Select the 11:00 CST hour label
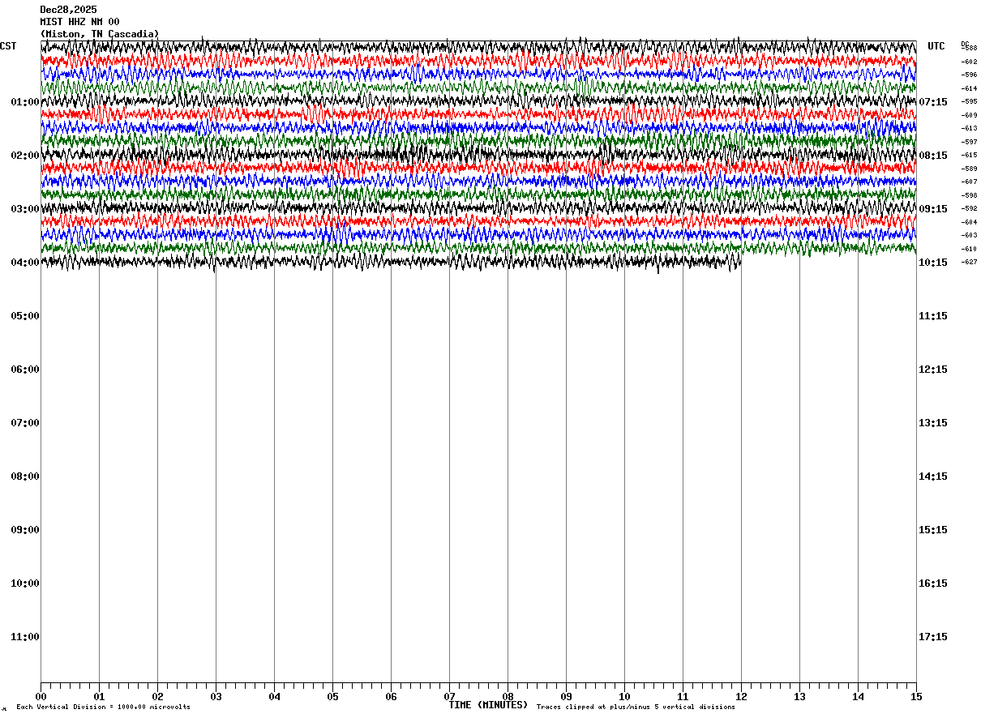The width and height of the screenshot is (981, 718). pos(24,637)
